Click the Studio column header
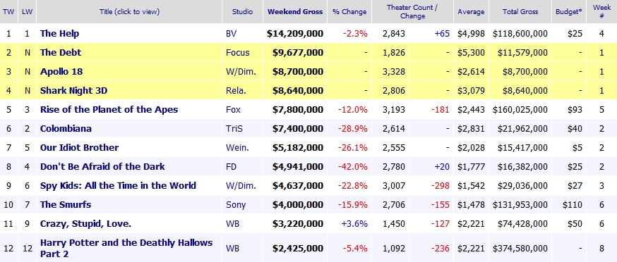 242,12
